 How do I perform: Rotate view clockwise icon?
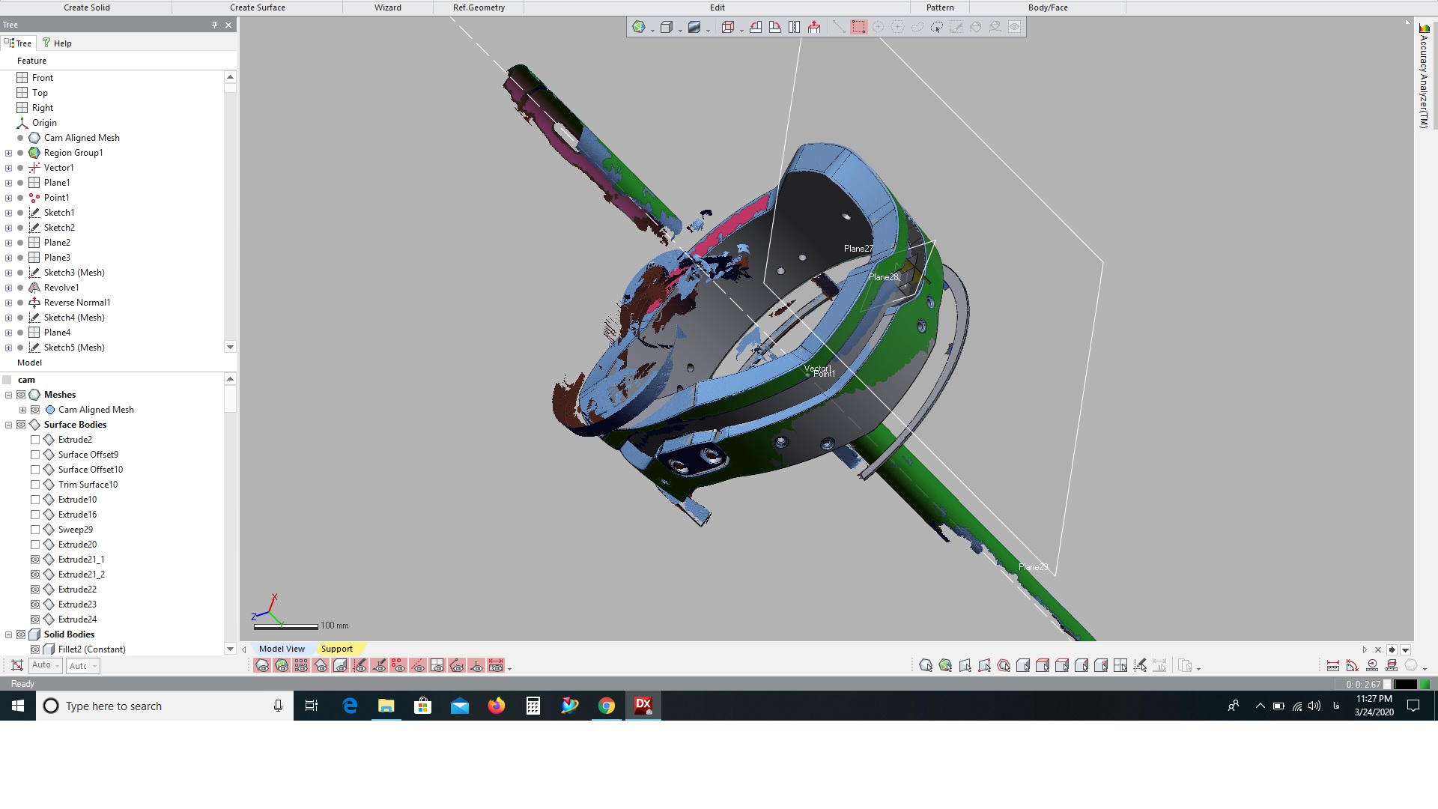(x=775, y=27)
